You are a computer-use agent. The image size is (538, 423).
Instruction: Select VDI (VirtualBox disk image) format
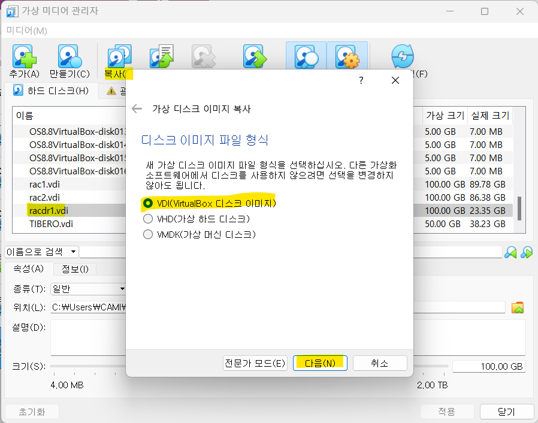point(210,204)
